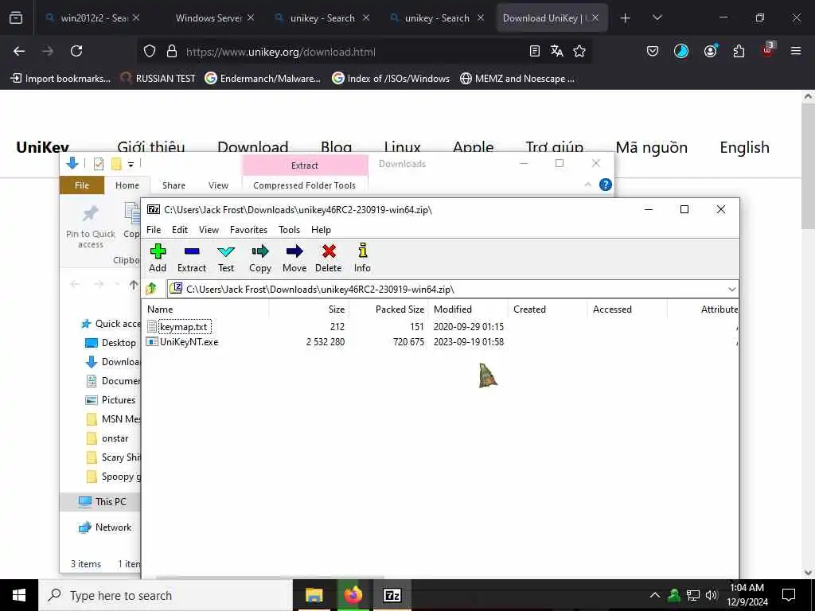Screen dimensions: 815x611
Task: Sort by Modified column header
Action: pos(468,309)
